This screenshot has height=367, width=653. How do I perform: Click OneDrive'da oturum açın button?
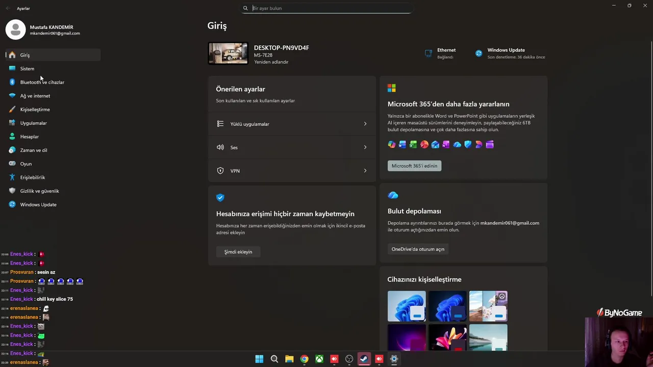coord(418,249)
